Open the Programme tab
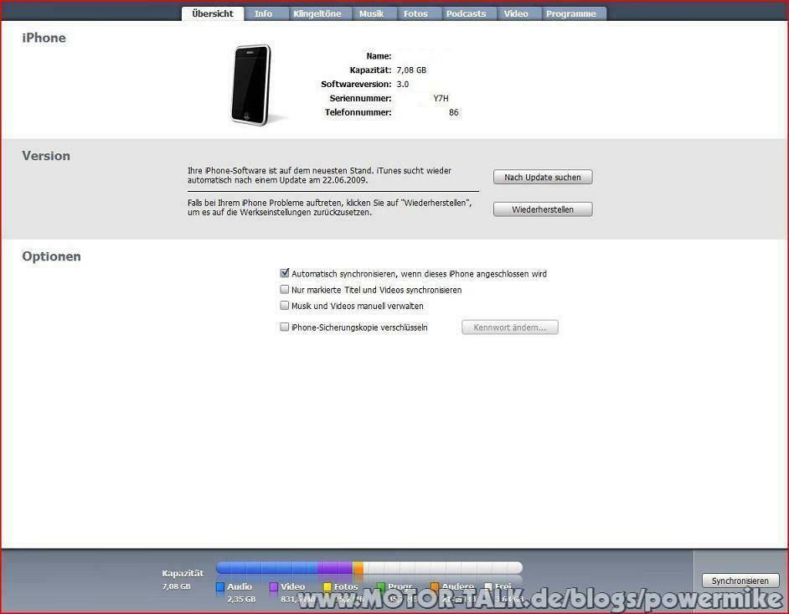789x614 pixels. (571, 13)
